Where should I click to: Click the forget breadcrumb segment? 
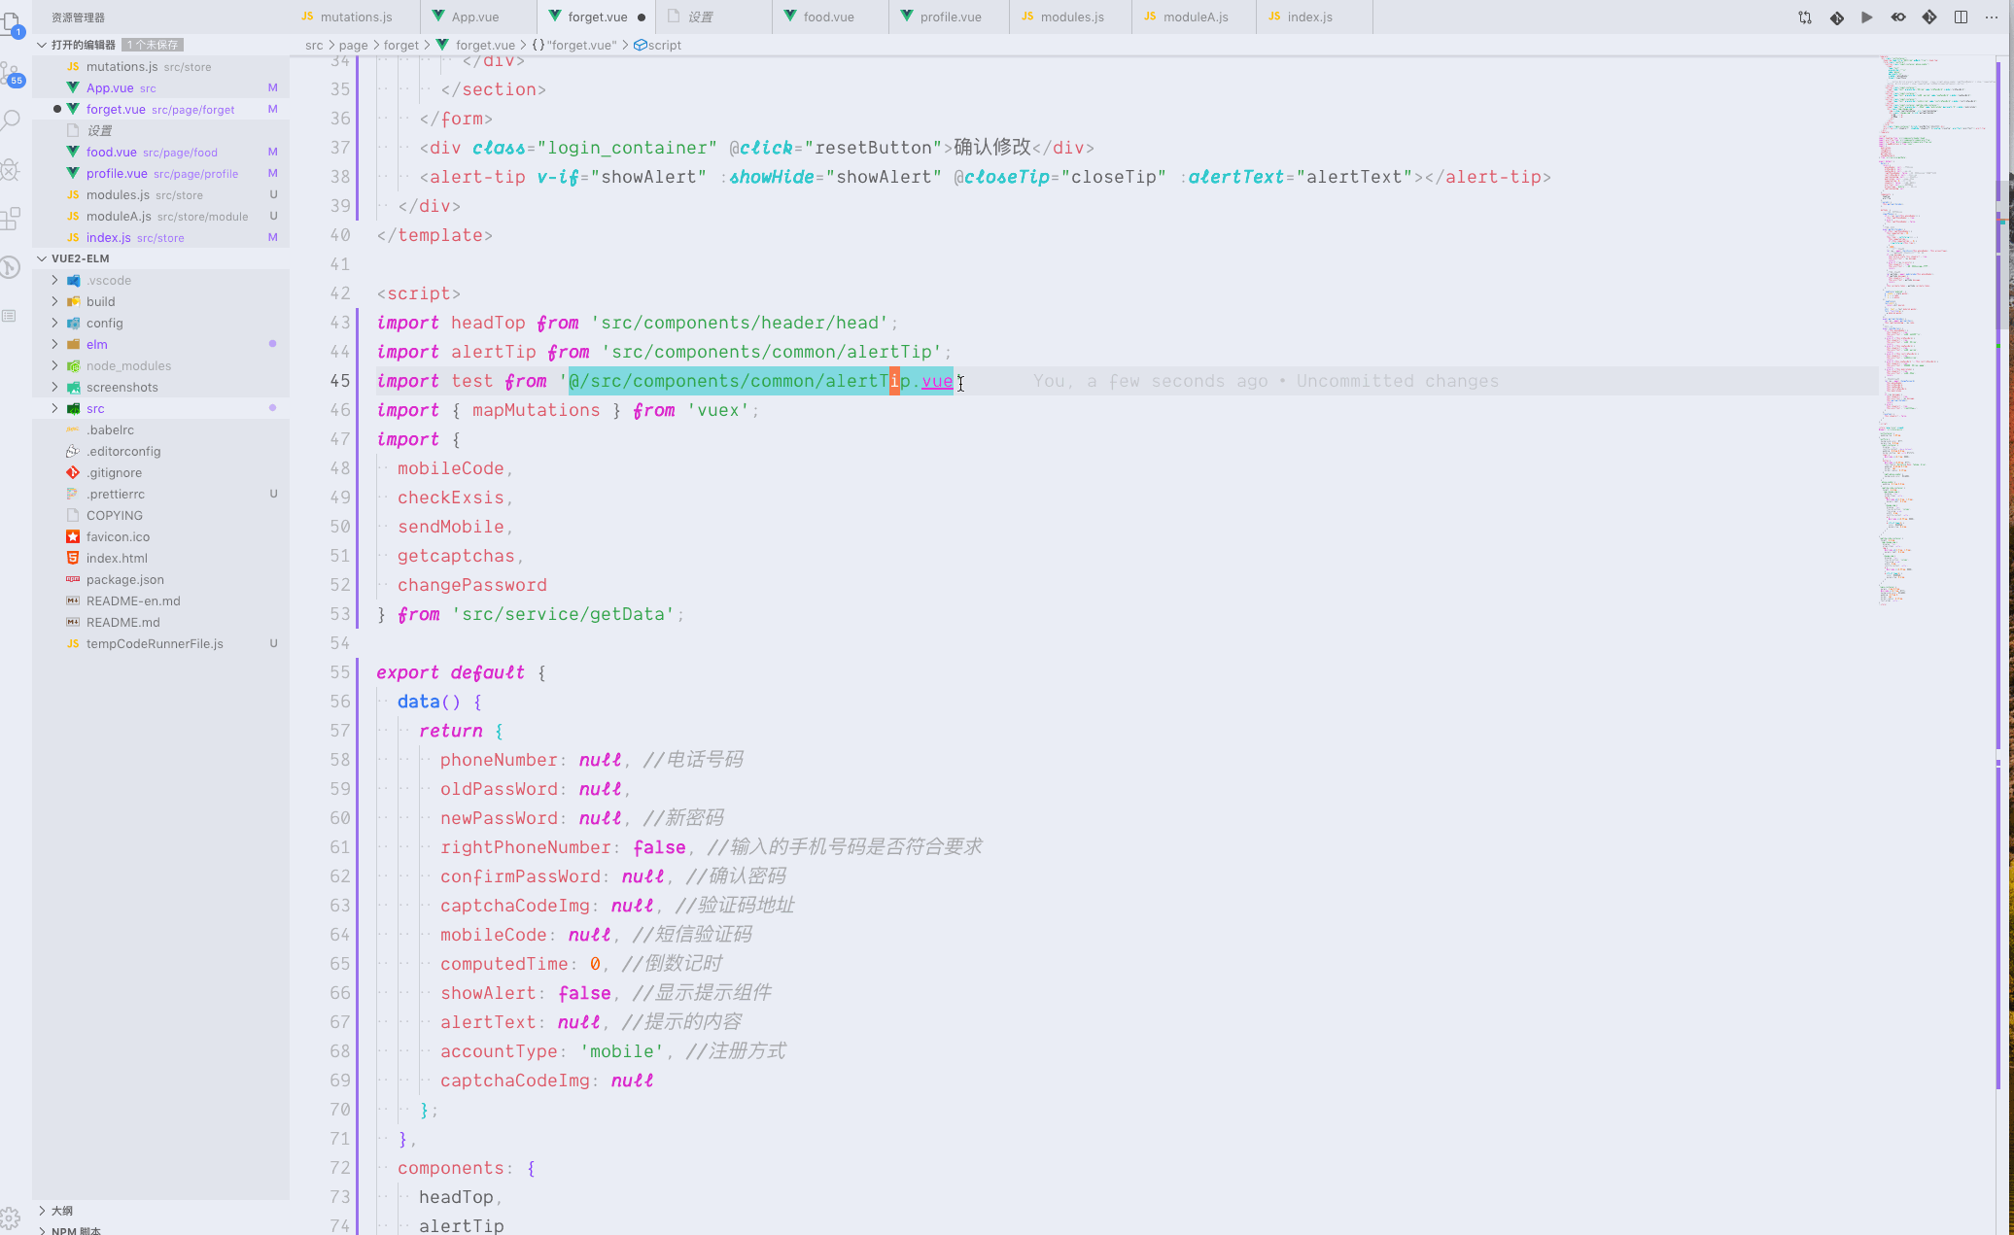tap(400, 45)
